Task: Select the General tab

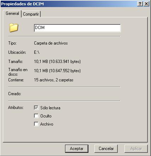Action: tap(12, 13)
